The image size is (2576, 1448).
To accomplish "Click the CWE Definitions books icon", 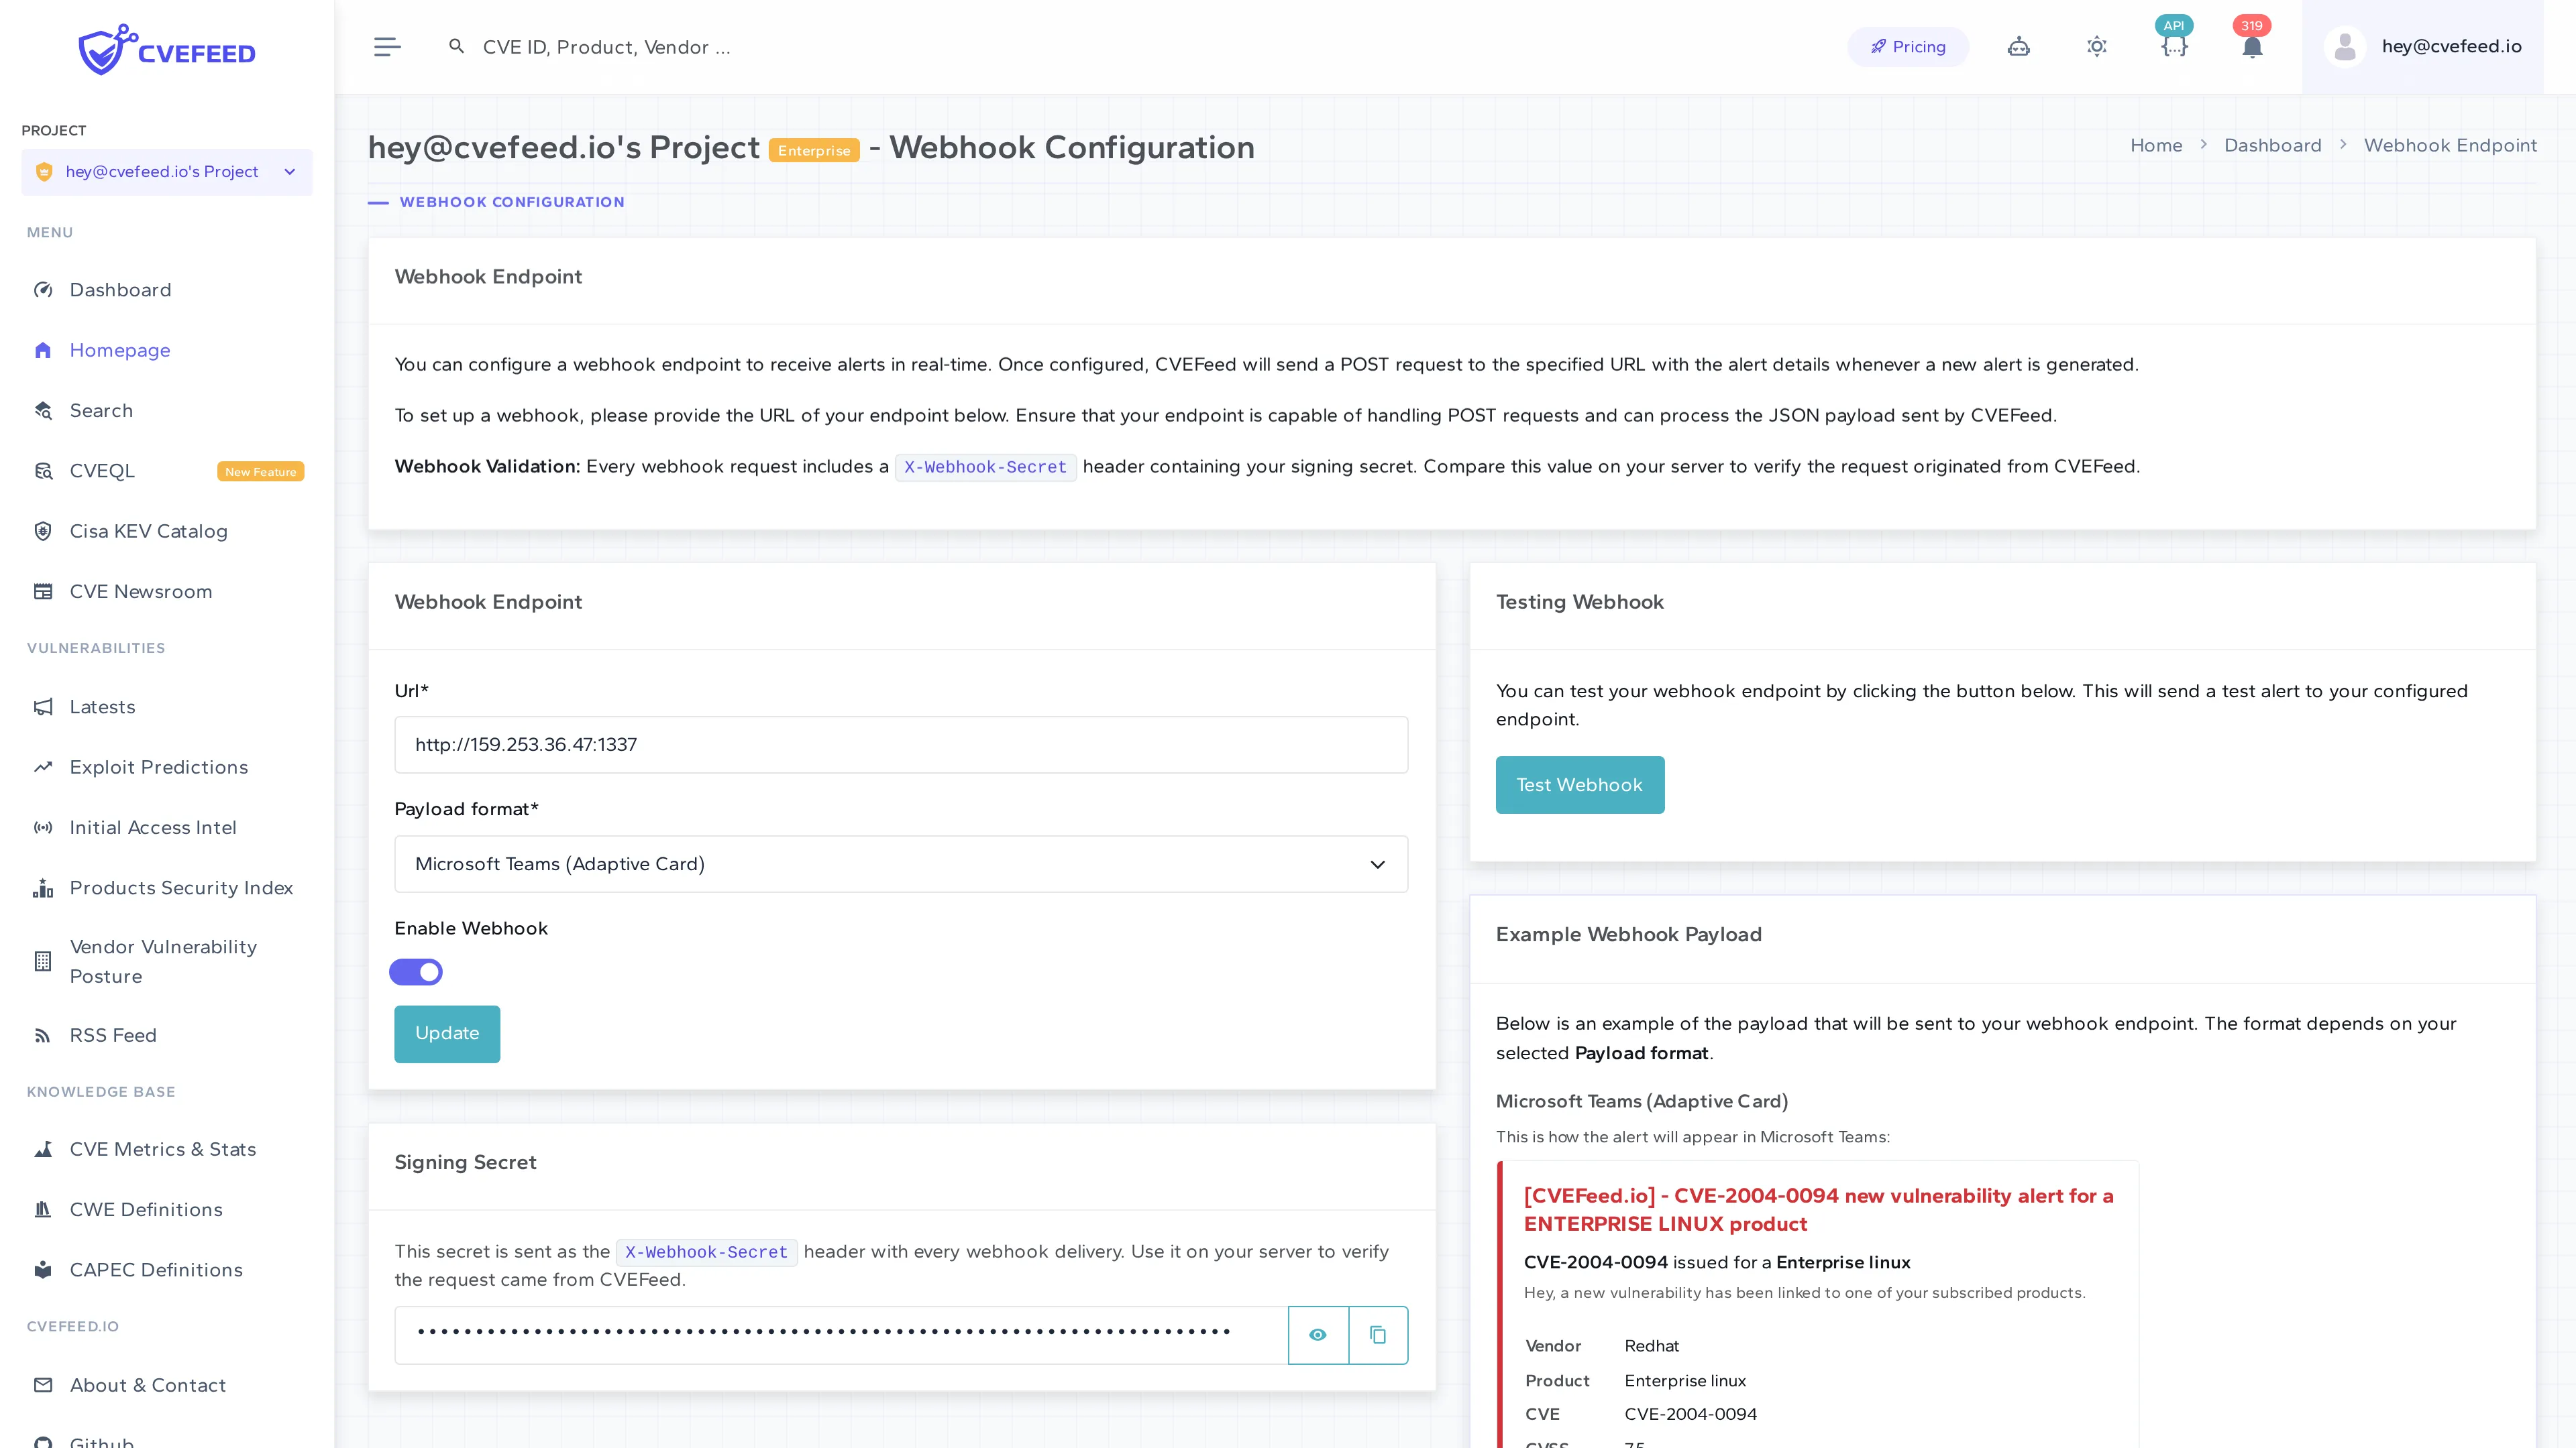I will pyautogui.click(x=43, y=1209).
